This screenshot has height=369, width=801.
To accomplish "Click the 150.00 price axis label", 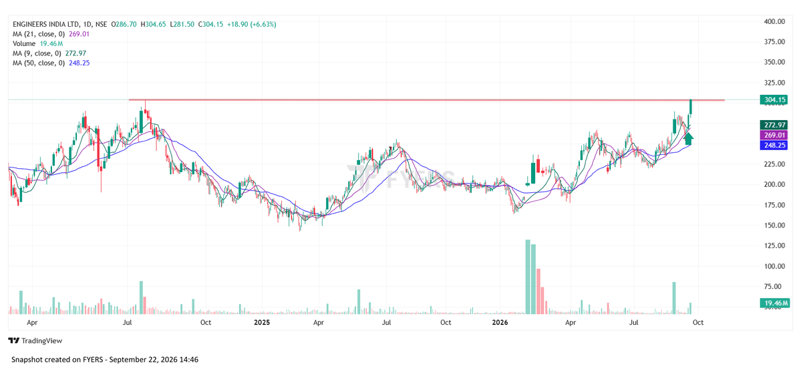I will 774,226.
